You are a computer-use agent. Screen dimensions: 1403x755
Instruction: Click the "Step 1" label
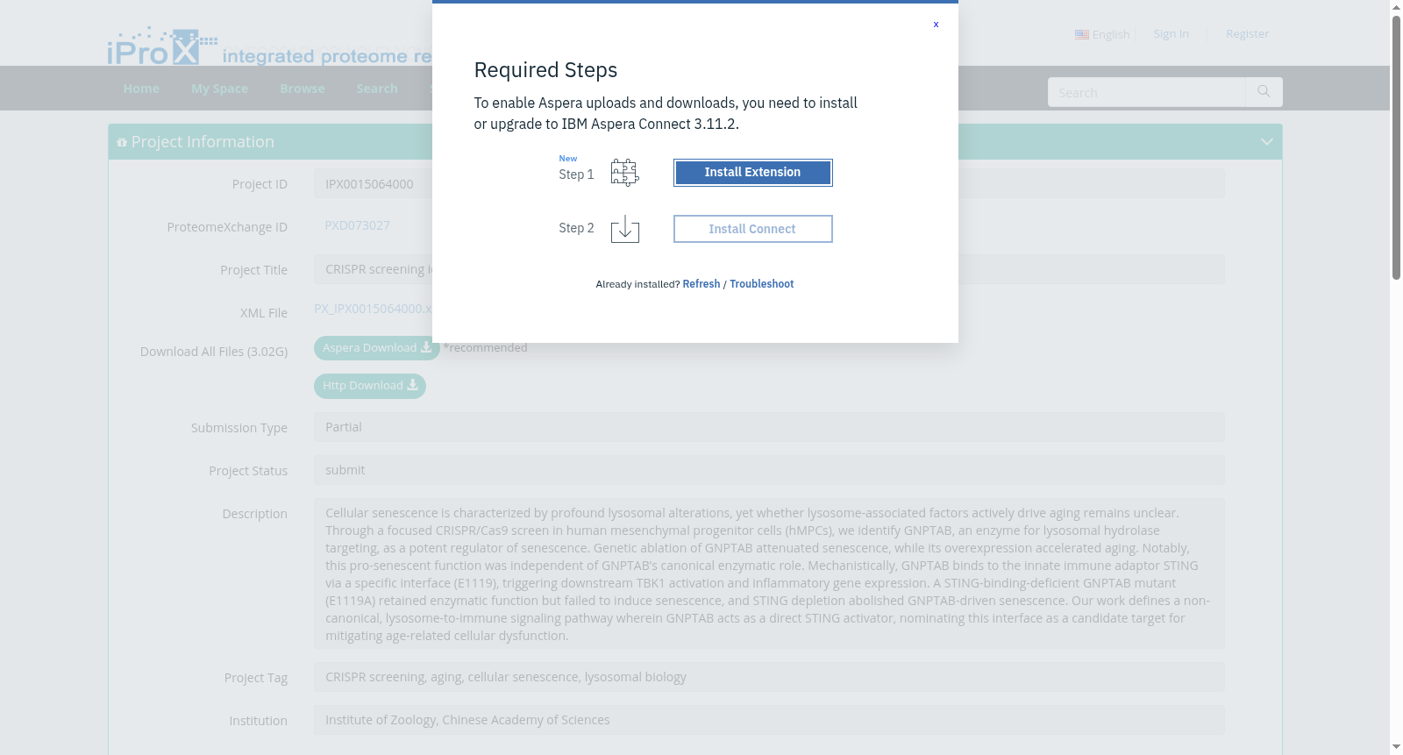point(576,175)
